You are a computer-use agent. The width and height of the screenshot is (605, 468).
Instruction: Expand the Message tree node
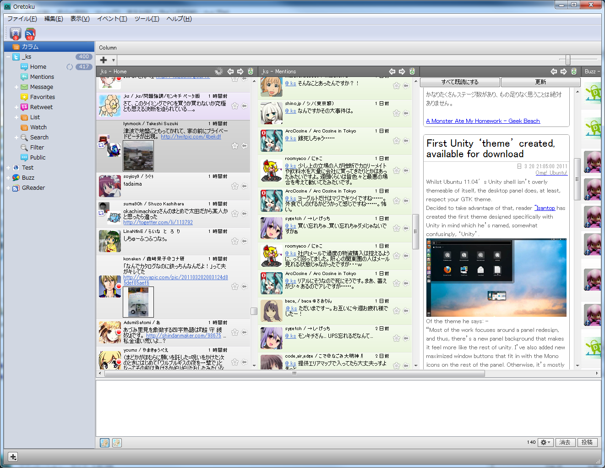click(16, 87)
